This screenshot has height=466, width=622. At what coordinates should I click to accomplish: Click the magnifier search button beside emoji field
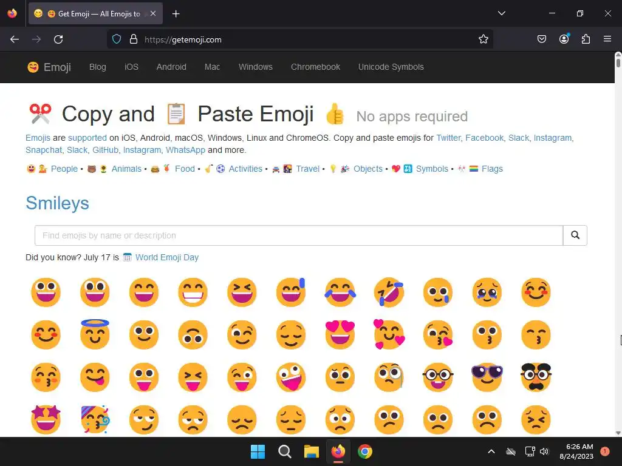click(x=575, y=235)
